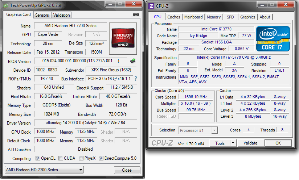Viewport: 299px width, 180px height.
Task: Click the Multiplier value x 16.0
Action: (196, 103)
